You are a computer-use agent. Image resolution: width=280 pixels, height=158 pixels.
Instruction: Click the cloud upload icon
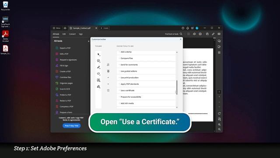(194, 34)
